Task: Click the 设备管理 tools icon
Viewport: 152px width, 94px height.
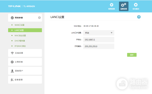Action: tap(12, 80)
